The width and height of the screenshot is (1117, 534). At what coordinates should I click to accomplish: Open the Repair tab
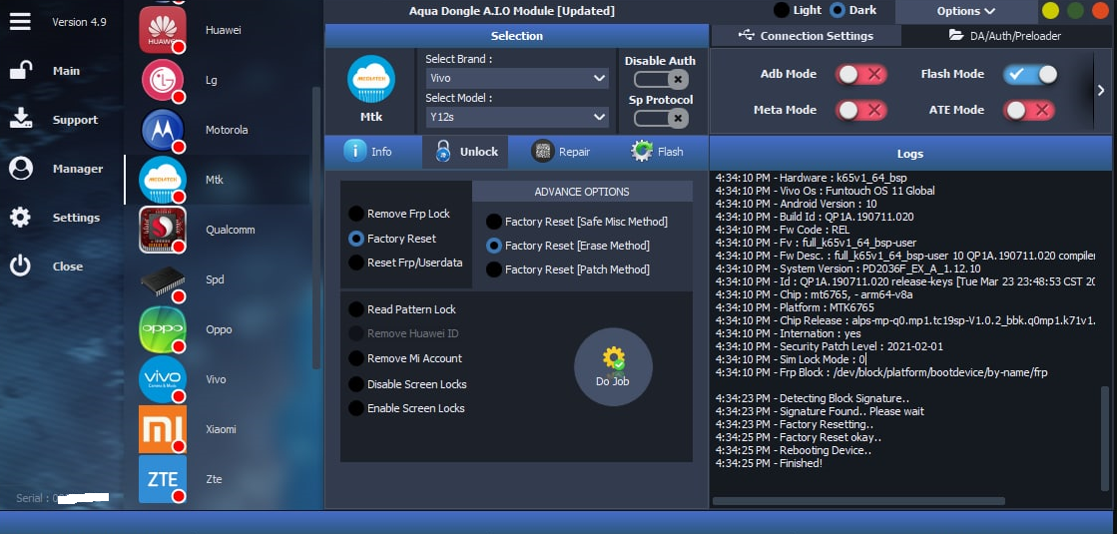click(x=561, y=152)
